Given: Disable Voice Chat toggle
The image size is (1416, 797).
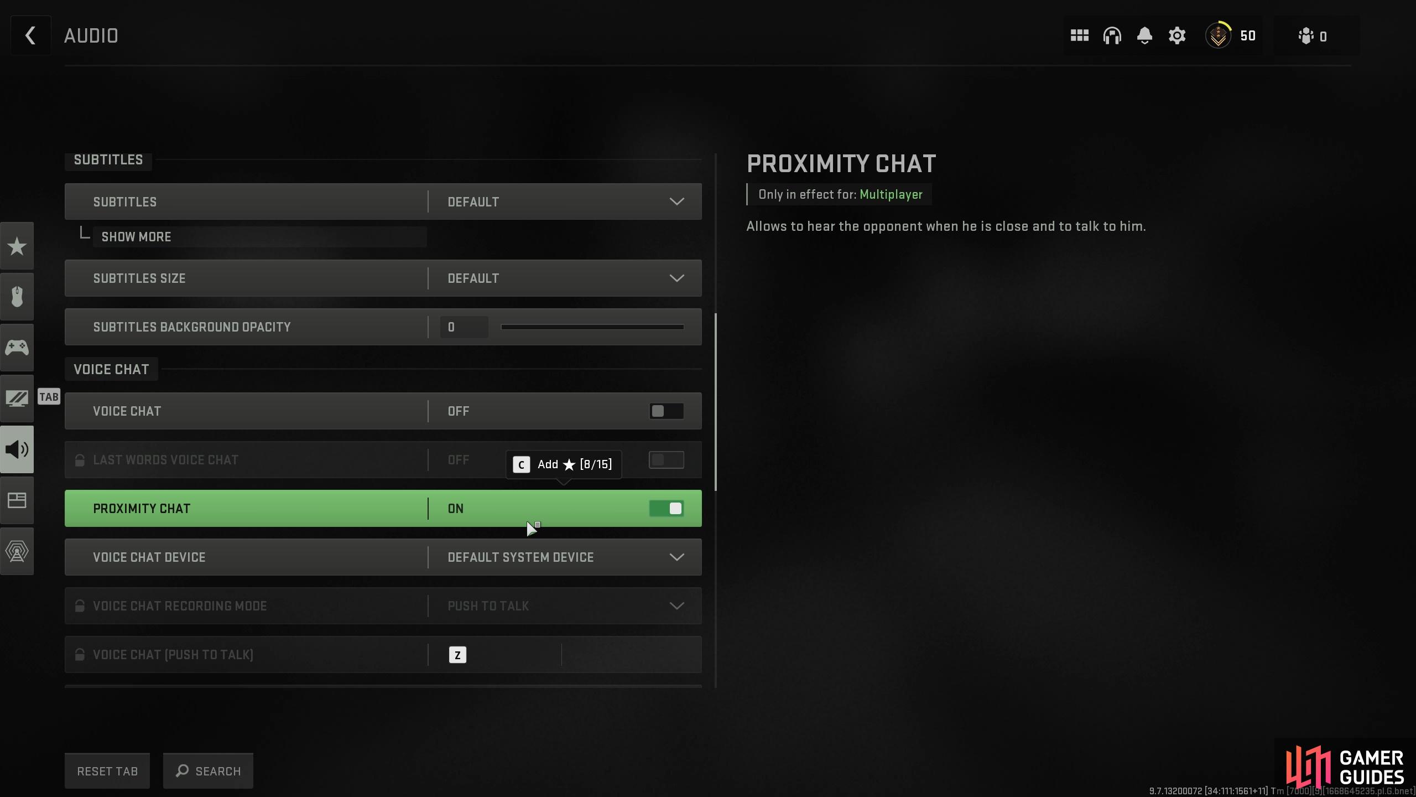Looking at the screenshot, I should click(x=666, y=411).
